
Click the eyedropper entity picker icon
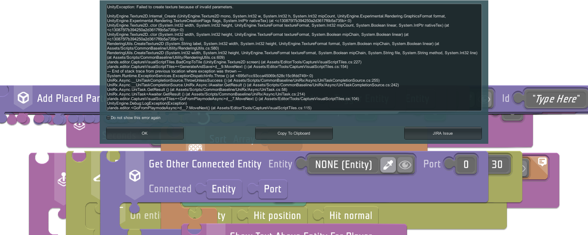point(388,165)
